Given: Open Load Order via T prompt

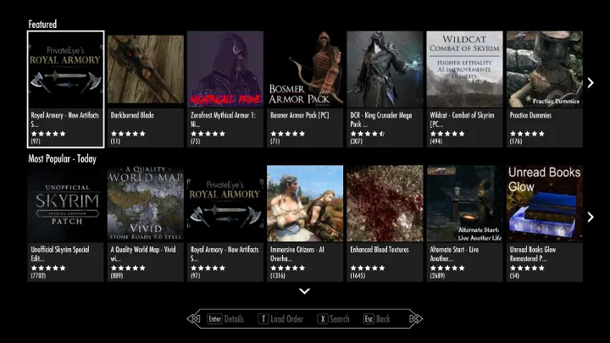Looking at the screenshot, I should (x=280, y=319).
